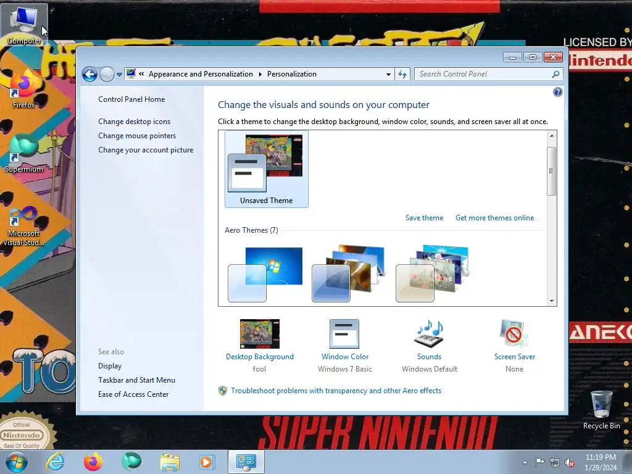Select the Microsoft Visual Studio desktop shortcut
The width and height of the screenshot is (632, 474).
click(24, 227)
